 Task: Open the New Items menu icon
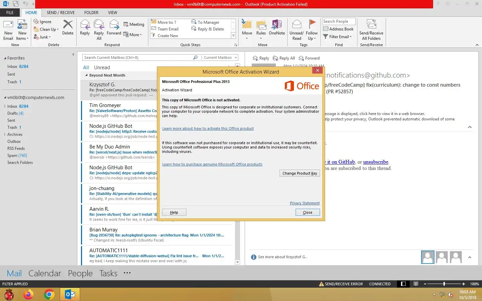pyautogui.click(x=22, y=30)
